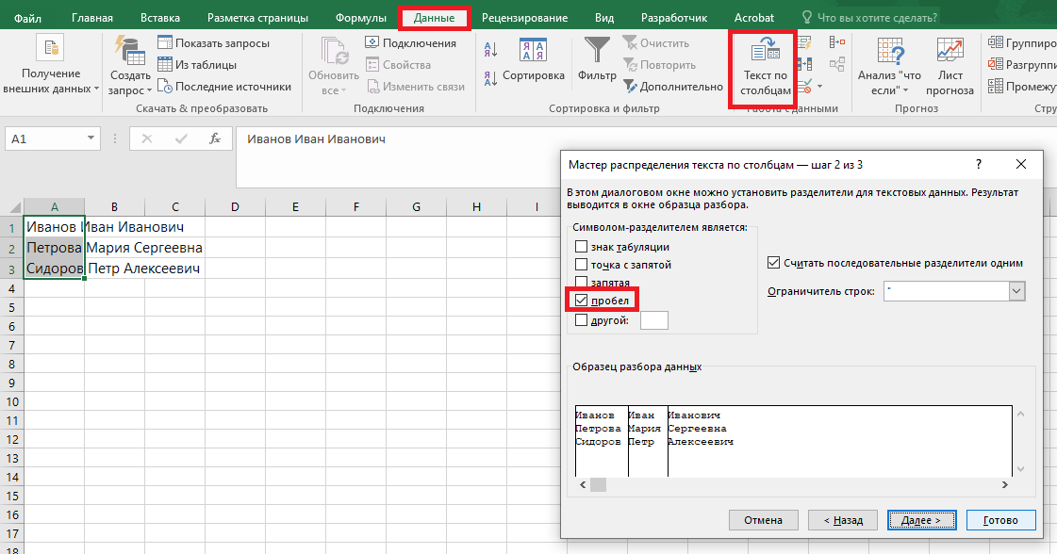Switch to the Формулы (Formulas) tab
The height and width of the screenshot is (554, 1057).
pos(361,18)
